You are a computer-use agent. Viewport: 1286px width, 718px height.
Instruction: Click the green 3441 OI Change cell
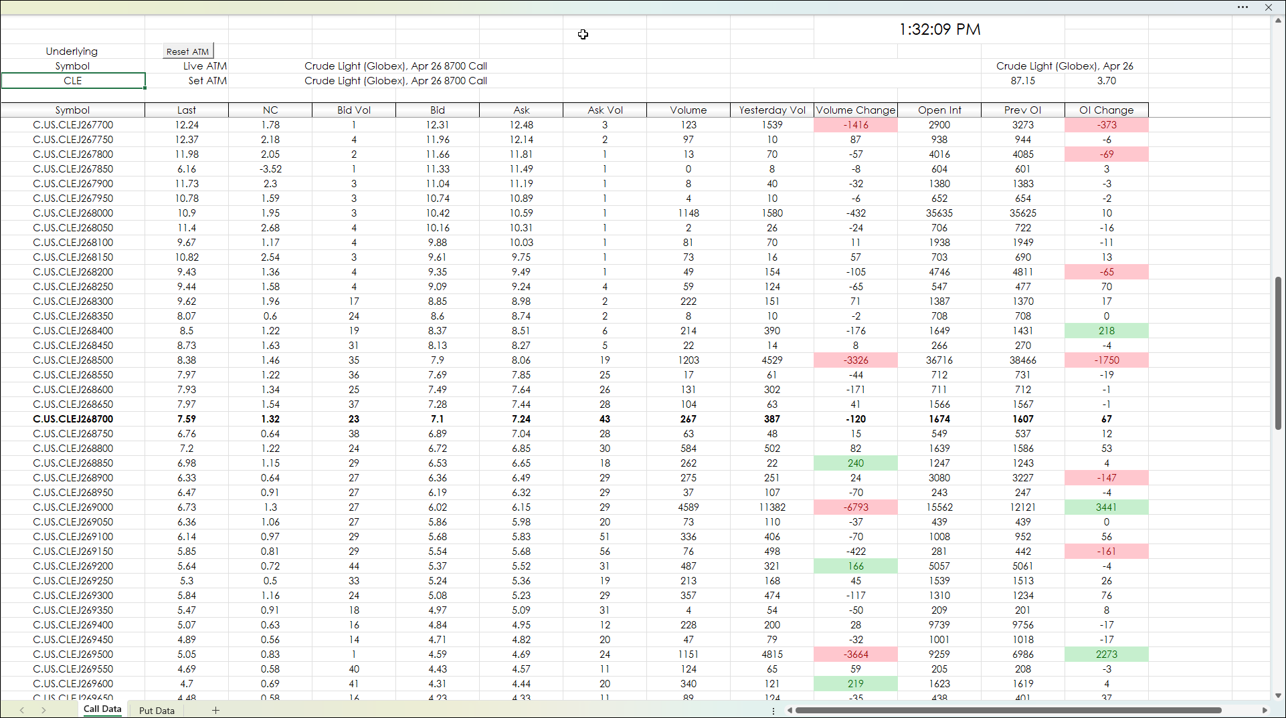(1106, 507)
